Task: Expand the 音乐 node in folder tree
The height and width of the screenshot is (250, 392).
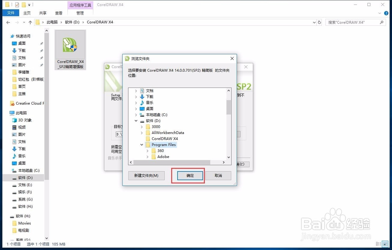Action: (x=136, y=103)
